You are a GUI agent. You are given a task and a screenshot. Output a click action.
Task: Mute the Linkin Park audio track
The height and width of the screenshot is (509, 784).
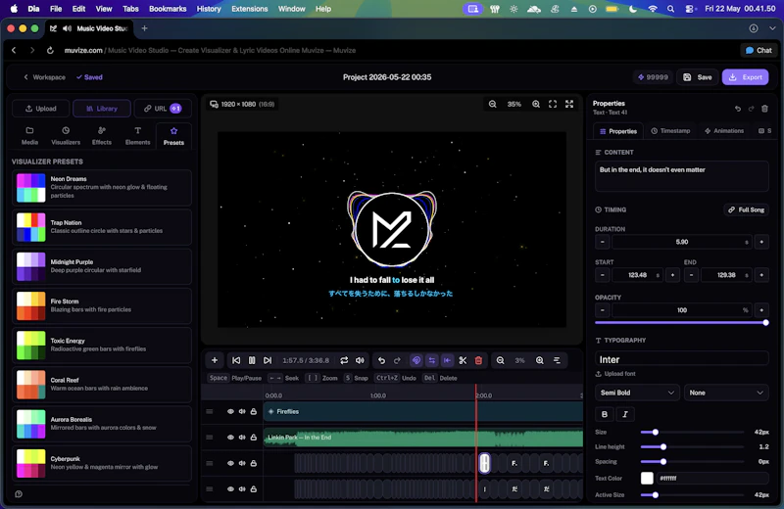[242, 438]
